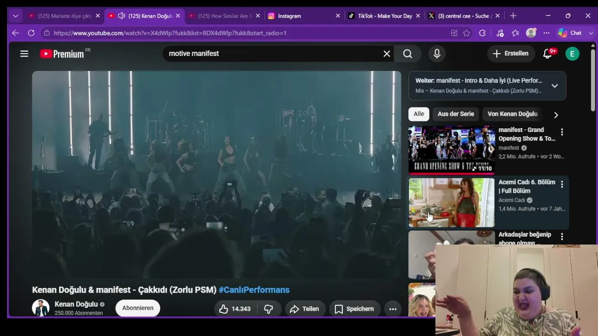
Task: Add this page to favorites with star
Action: pos(467,33)
